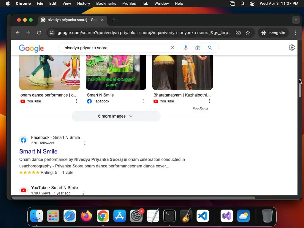Open the Apple menu
This screenshot has width=304, height=228.
click(x=8, y=4)
